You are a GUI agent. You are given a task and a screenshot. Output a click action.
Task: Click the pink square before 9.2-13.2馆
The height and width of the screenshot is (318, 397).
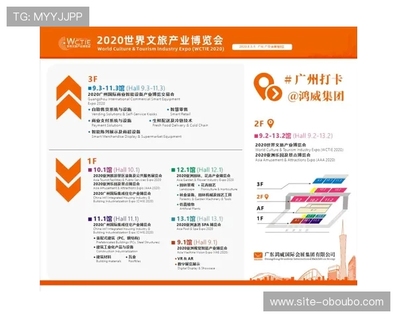point(256,136)
